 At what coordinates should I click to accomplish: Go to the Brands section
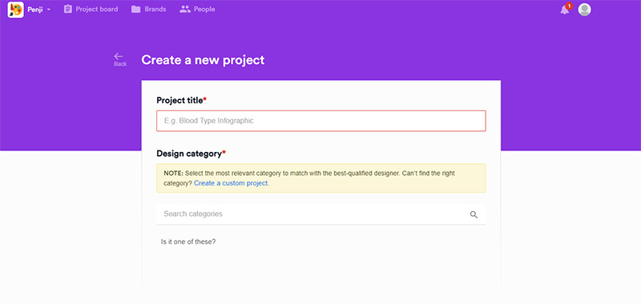tap(148, 9)
